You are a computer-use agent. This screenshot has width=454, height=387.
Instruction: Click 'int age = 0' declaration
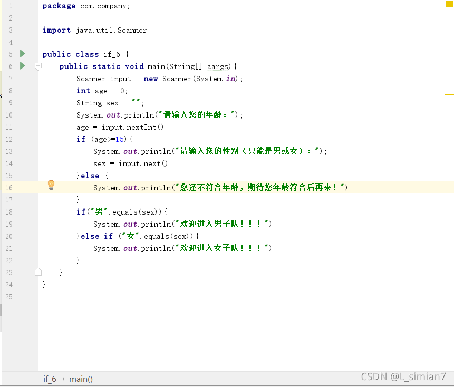(101, 91)
